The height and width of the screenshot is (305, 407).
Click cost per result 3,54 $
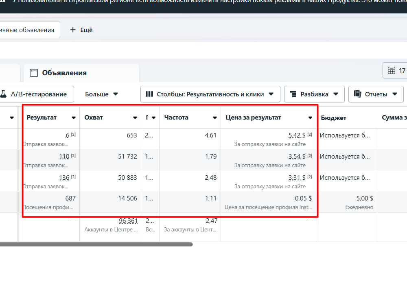297,157
